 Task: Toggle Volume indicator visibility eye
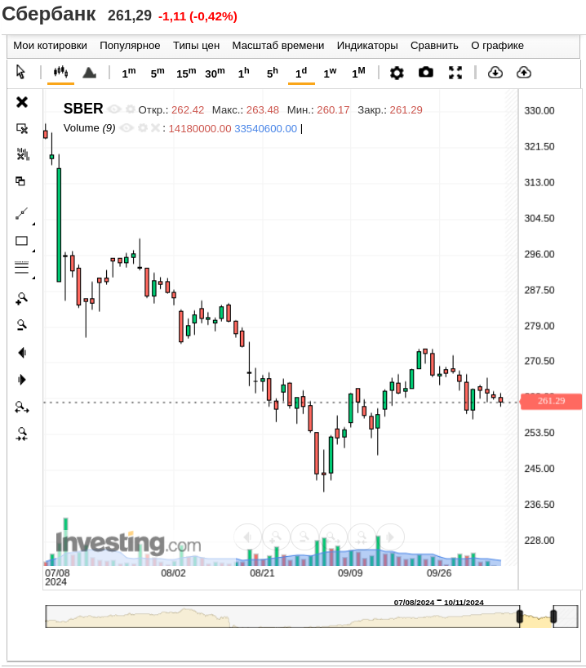127,128
